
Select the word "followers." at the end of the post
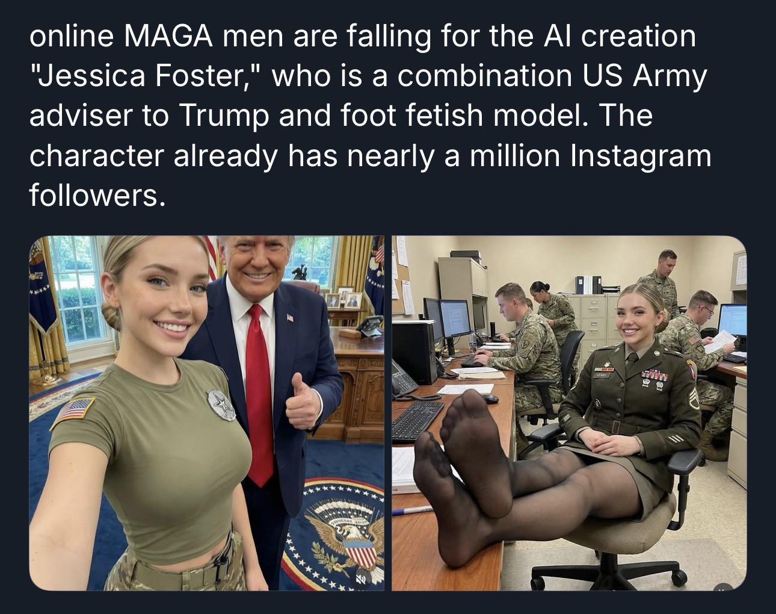click(x=97, y=196)
